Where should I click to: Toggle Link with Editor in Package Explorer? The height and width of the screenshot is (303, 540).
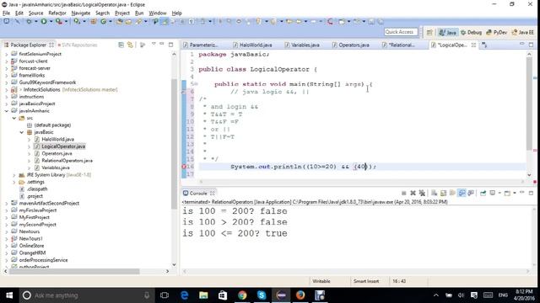[x=130, y=45]
